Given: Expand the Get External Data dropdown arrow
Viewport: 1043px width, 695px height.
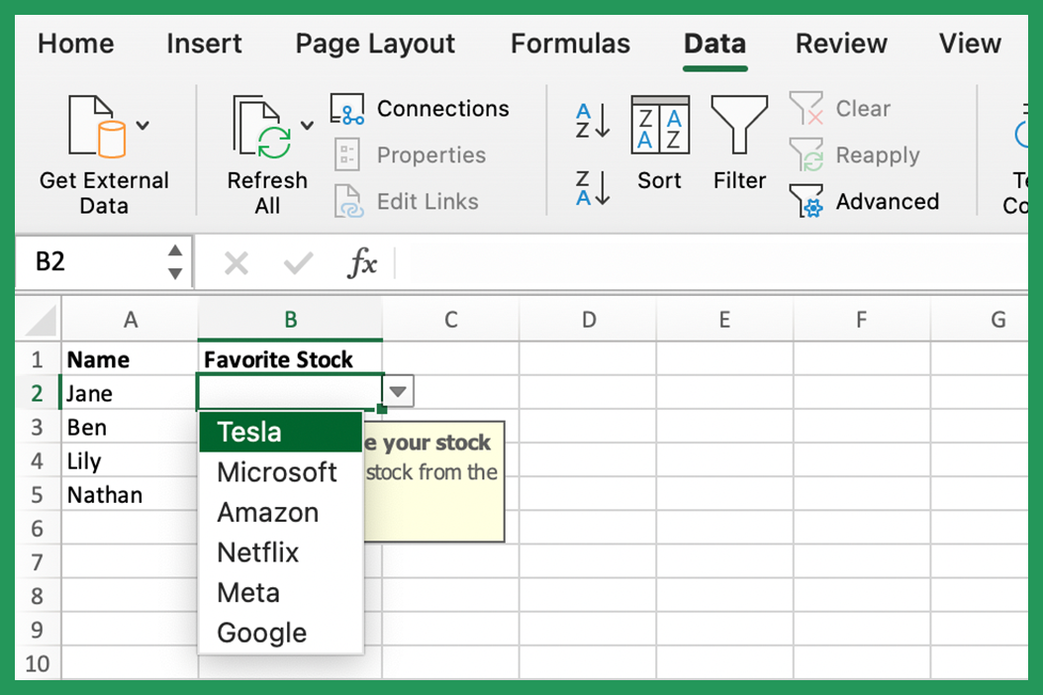Looking at the screenshot, I should (143, 125).
